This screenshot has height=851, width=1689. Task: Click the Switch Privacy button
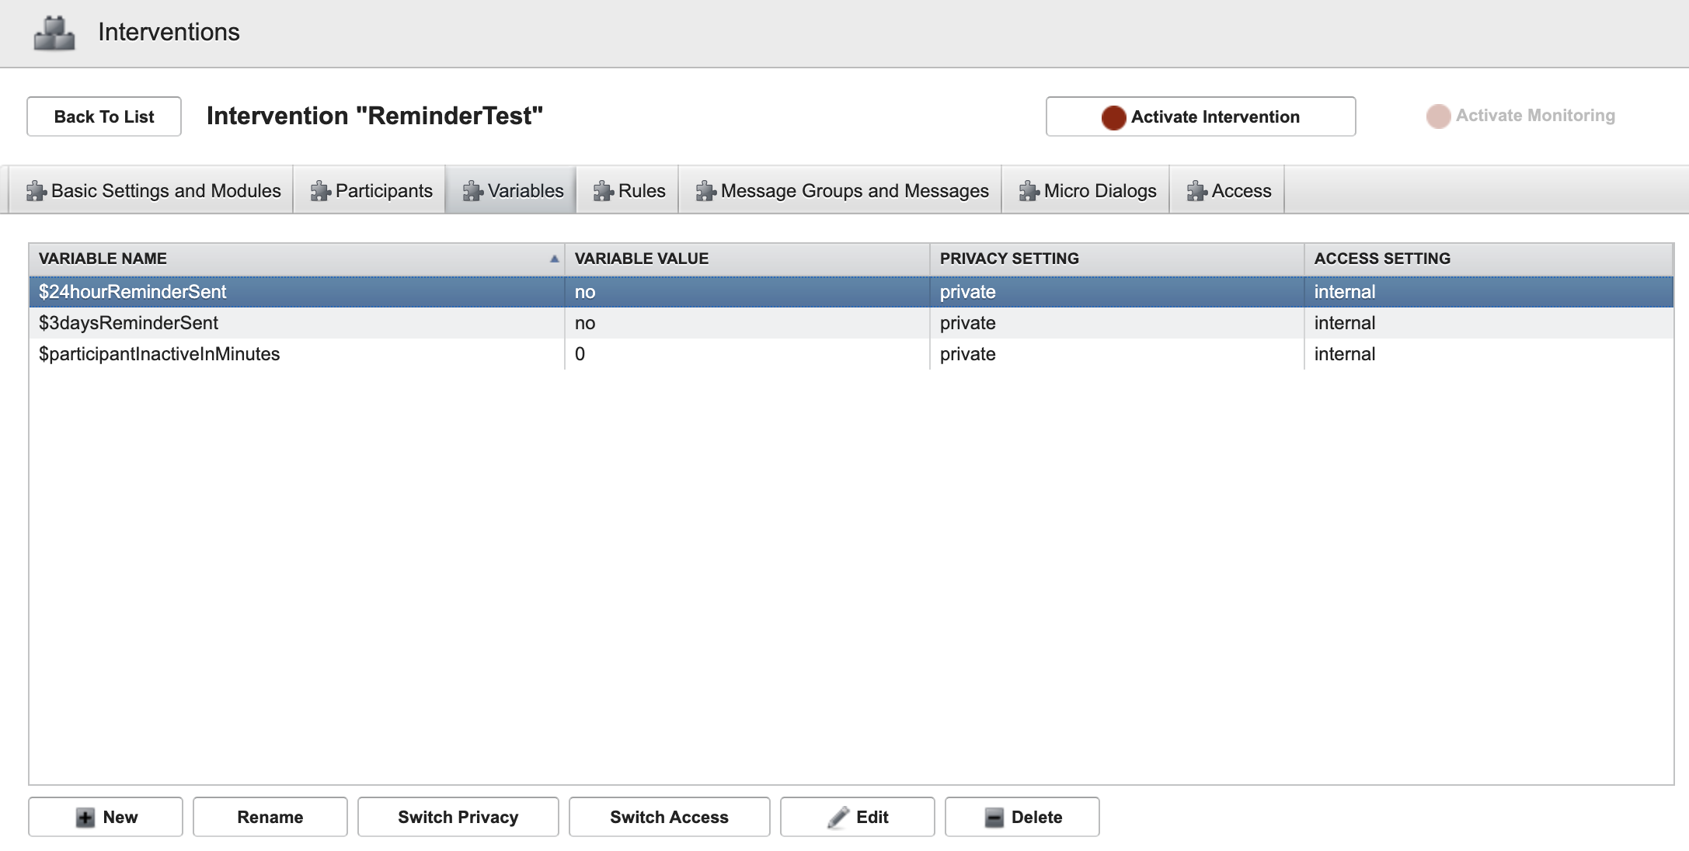[x=458, y=818]
